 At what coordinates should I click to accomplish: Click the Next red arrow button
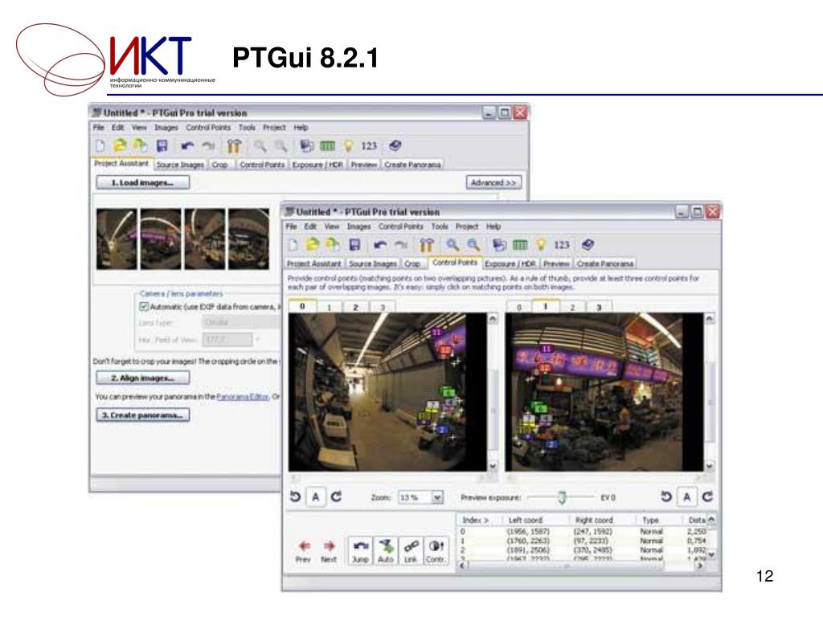pyautogui.click(x=329, y=550)
